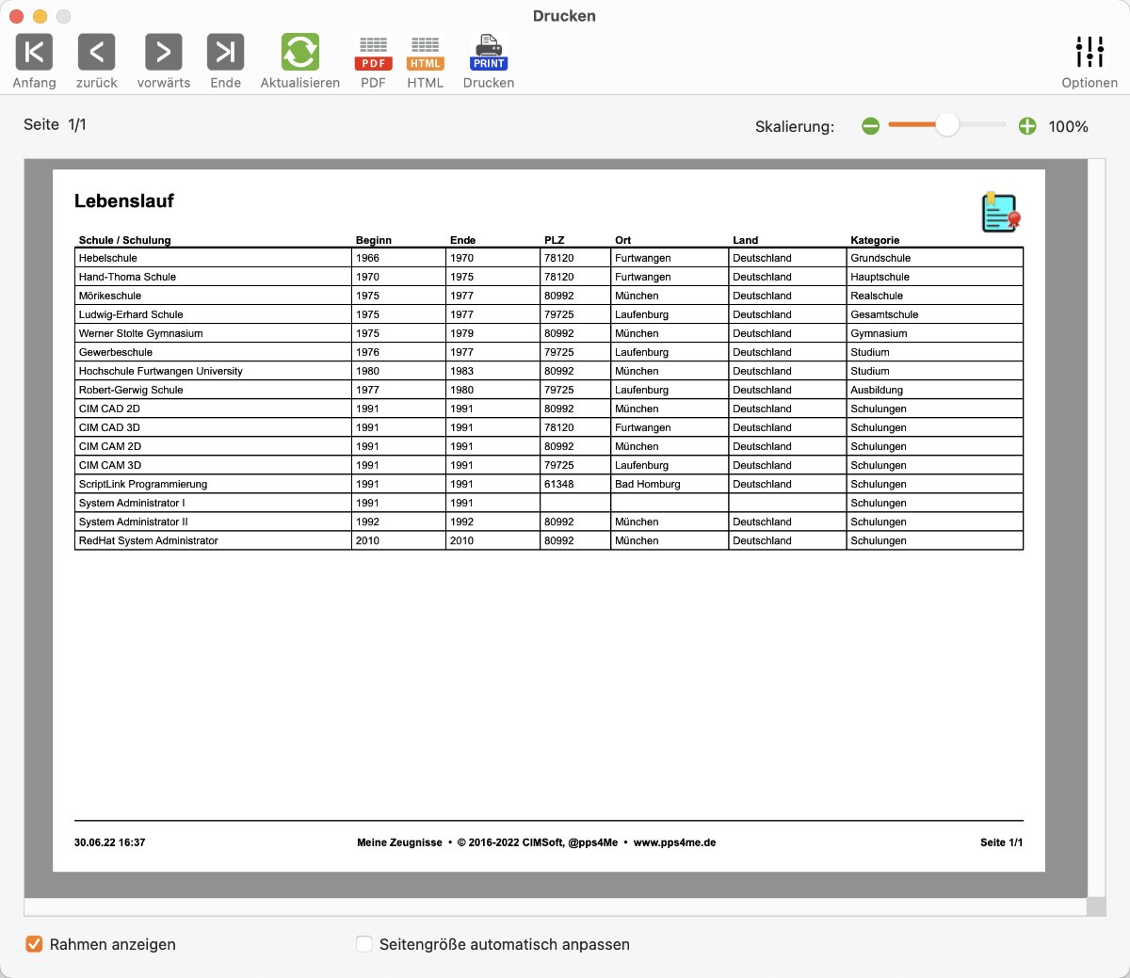Click the Seite 1/1 page indicator above preview
The image size is (1130, 978).
[56, 124]
